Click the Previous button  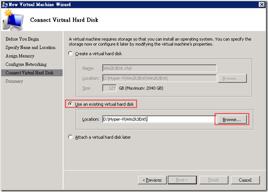click(152, 180)
